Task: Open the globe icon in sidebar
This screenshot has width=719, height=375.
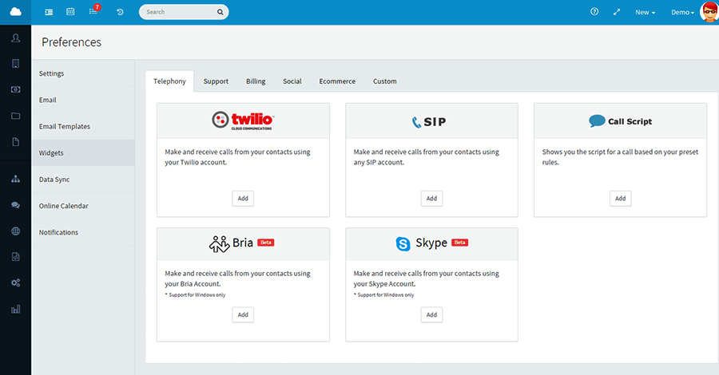Action: click(x=15, y=231)
